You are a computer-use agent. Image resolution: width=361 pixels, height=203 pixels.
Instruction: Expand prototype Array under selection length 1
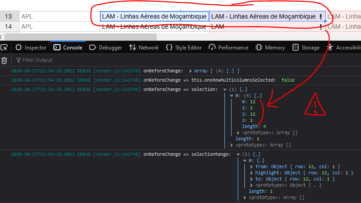(x=232, y=145)
